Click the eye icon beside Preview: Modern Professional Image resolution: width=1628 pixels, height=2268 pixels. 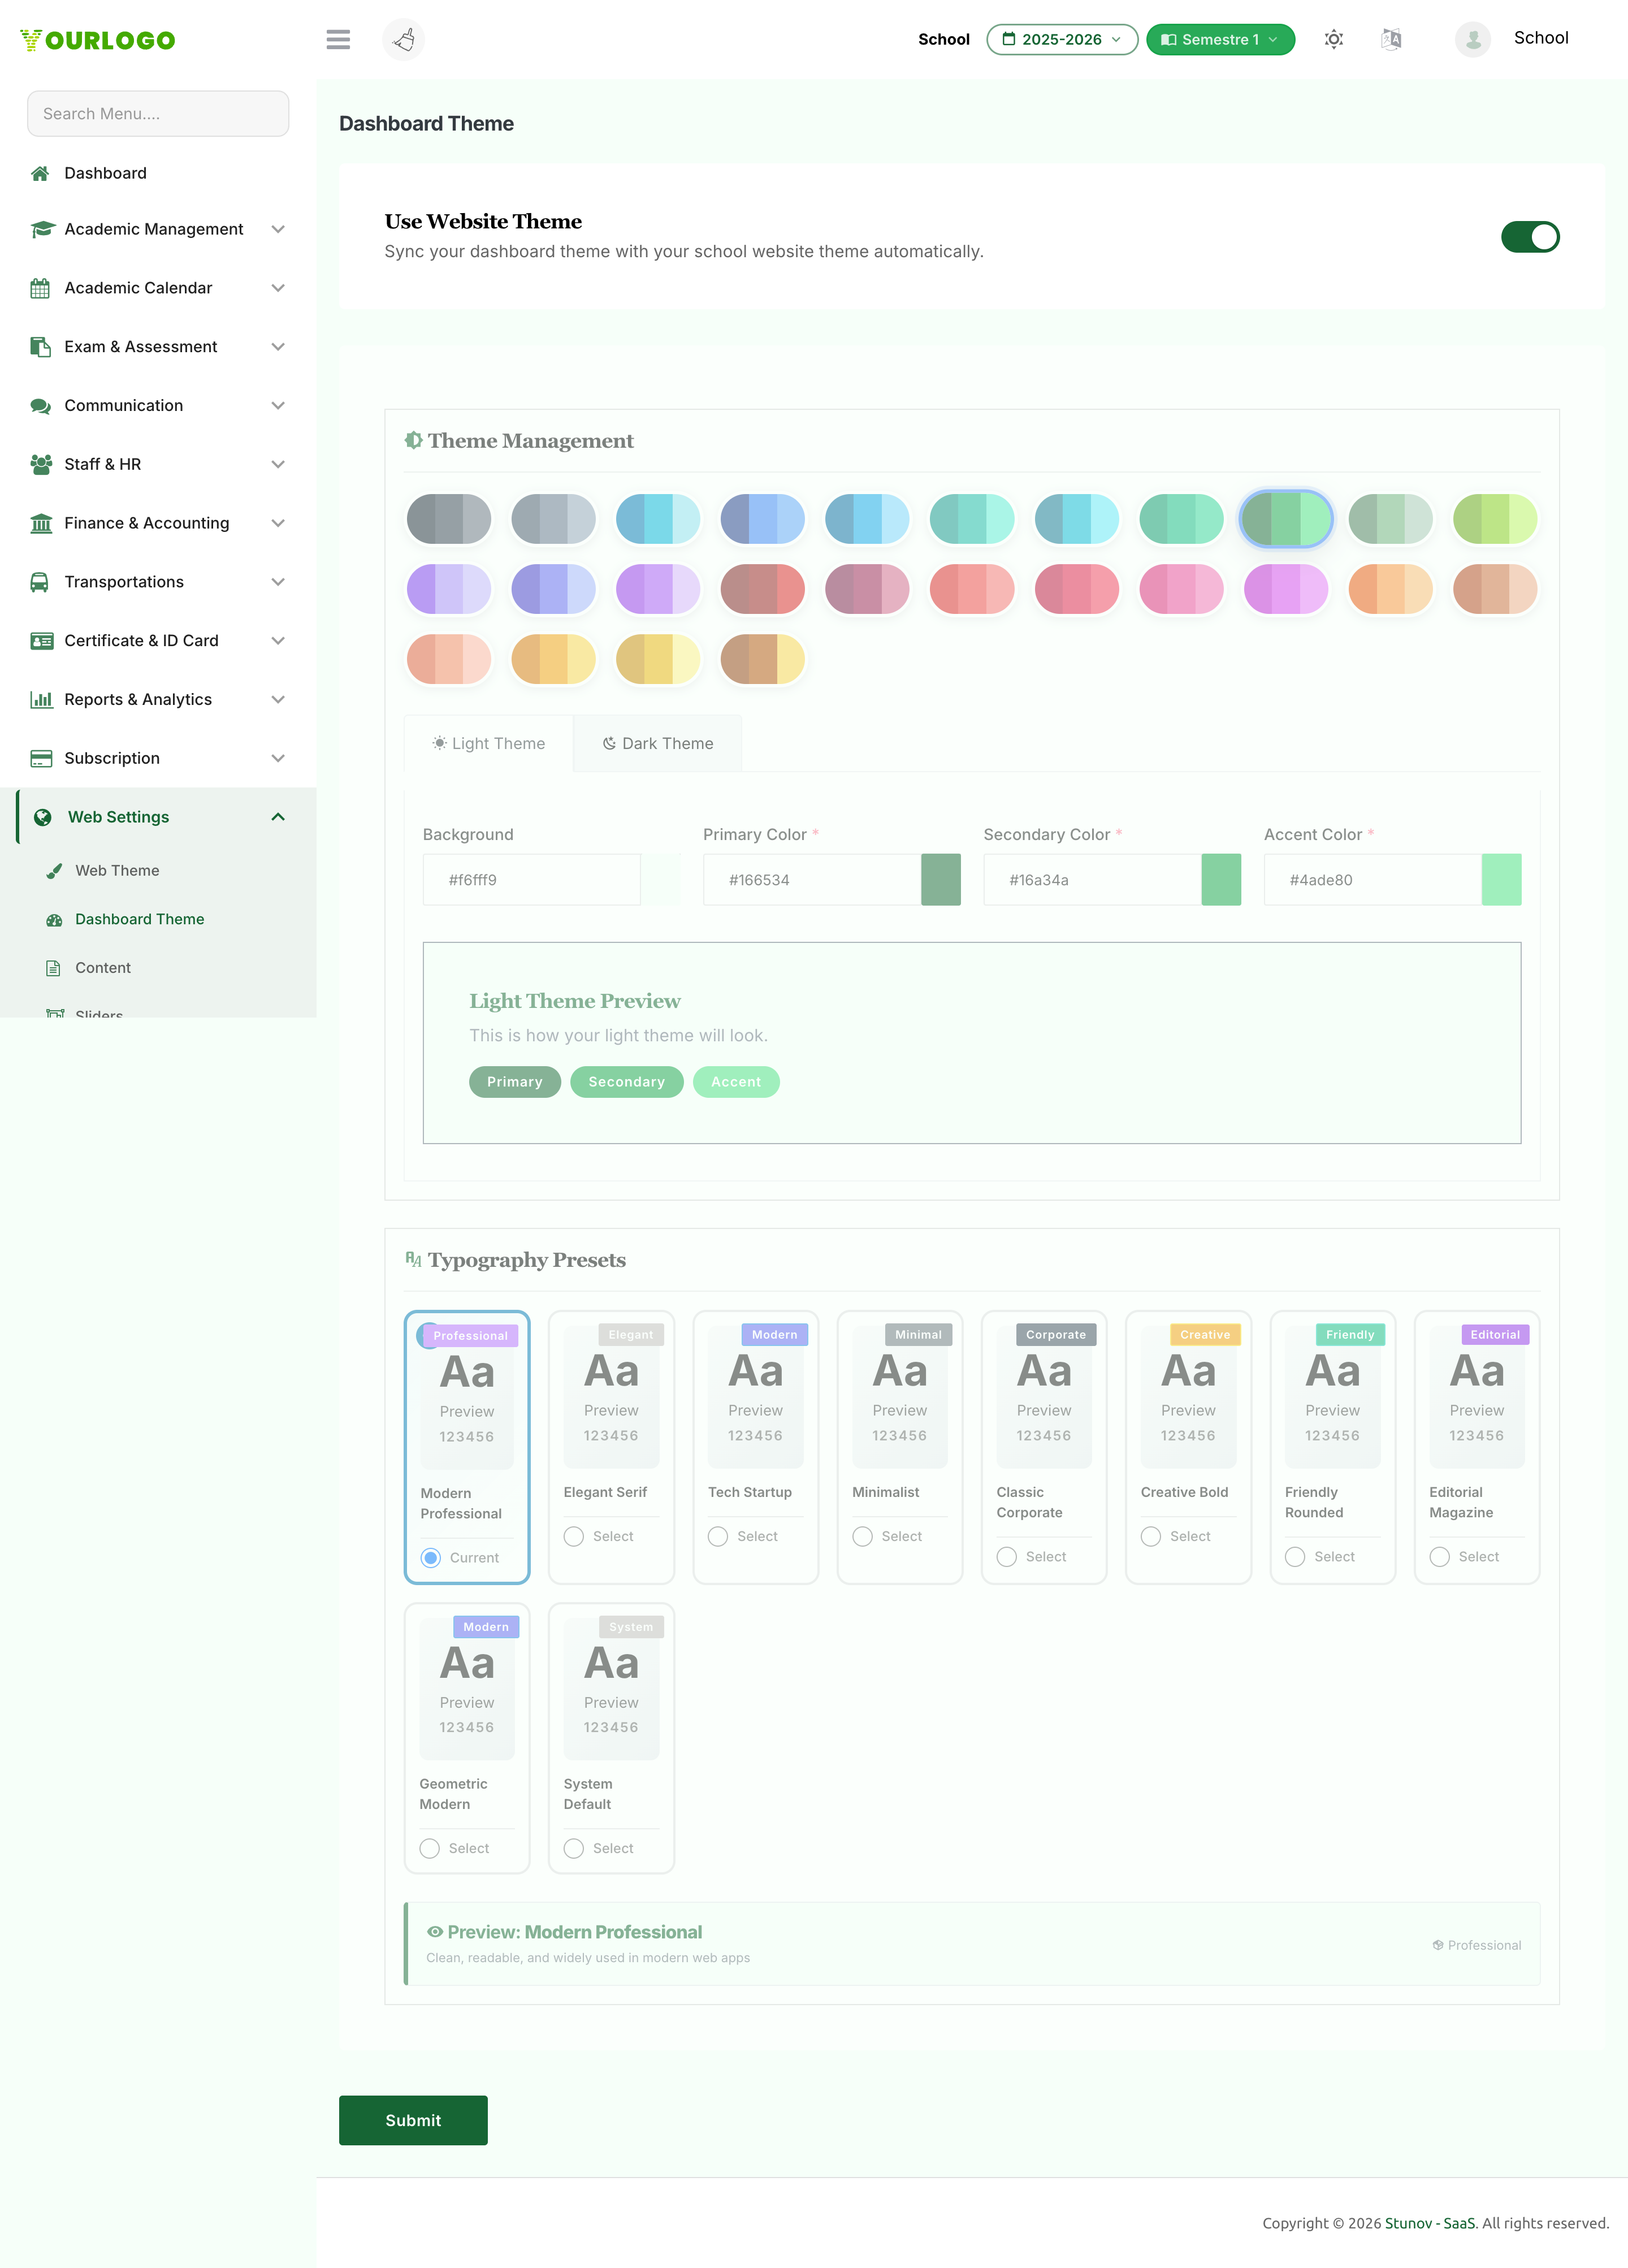click(x=435, y=1932)
